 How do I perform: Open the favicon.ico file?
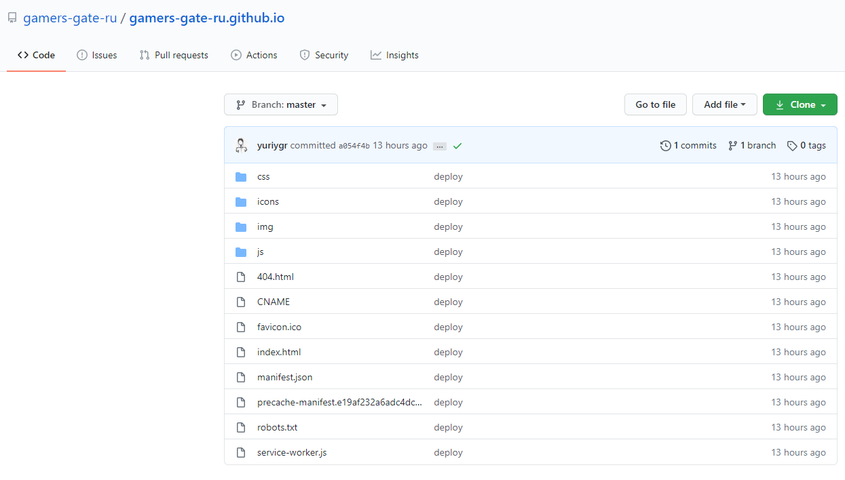[x=279, y=327]
